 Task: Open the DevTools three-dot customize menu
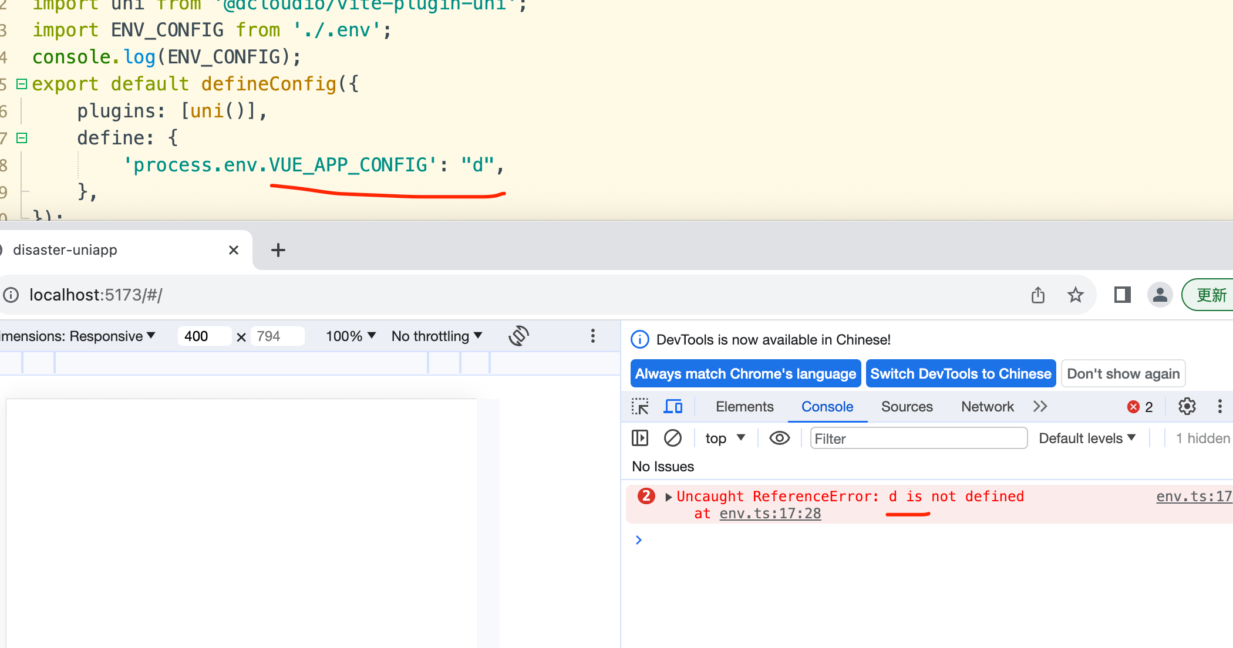coord(1219,406)
